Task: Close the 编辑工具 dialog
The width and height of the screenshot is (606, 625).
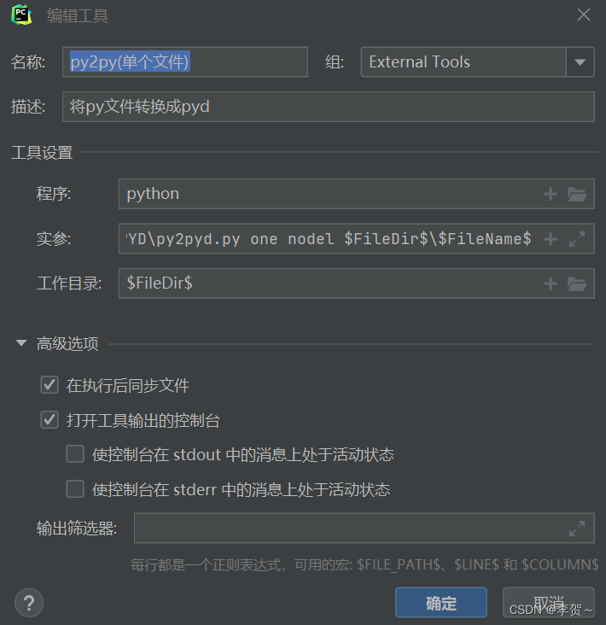Action: [x=584, y=15]
